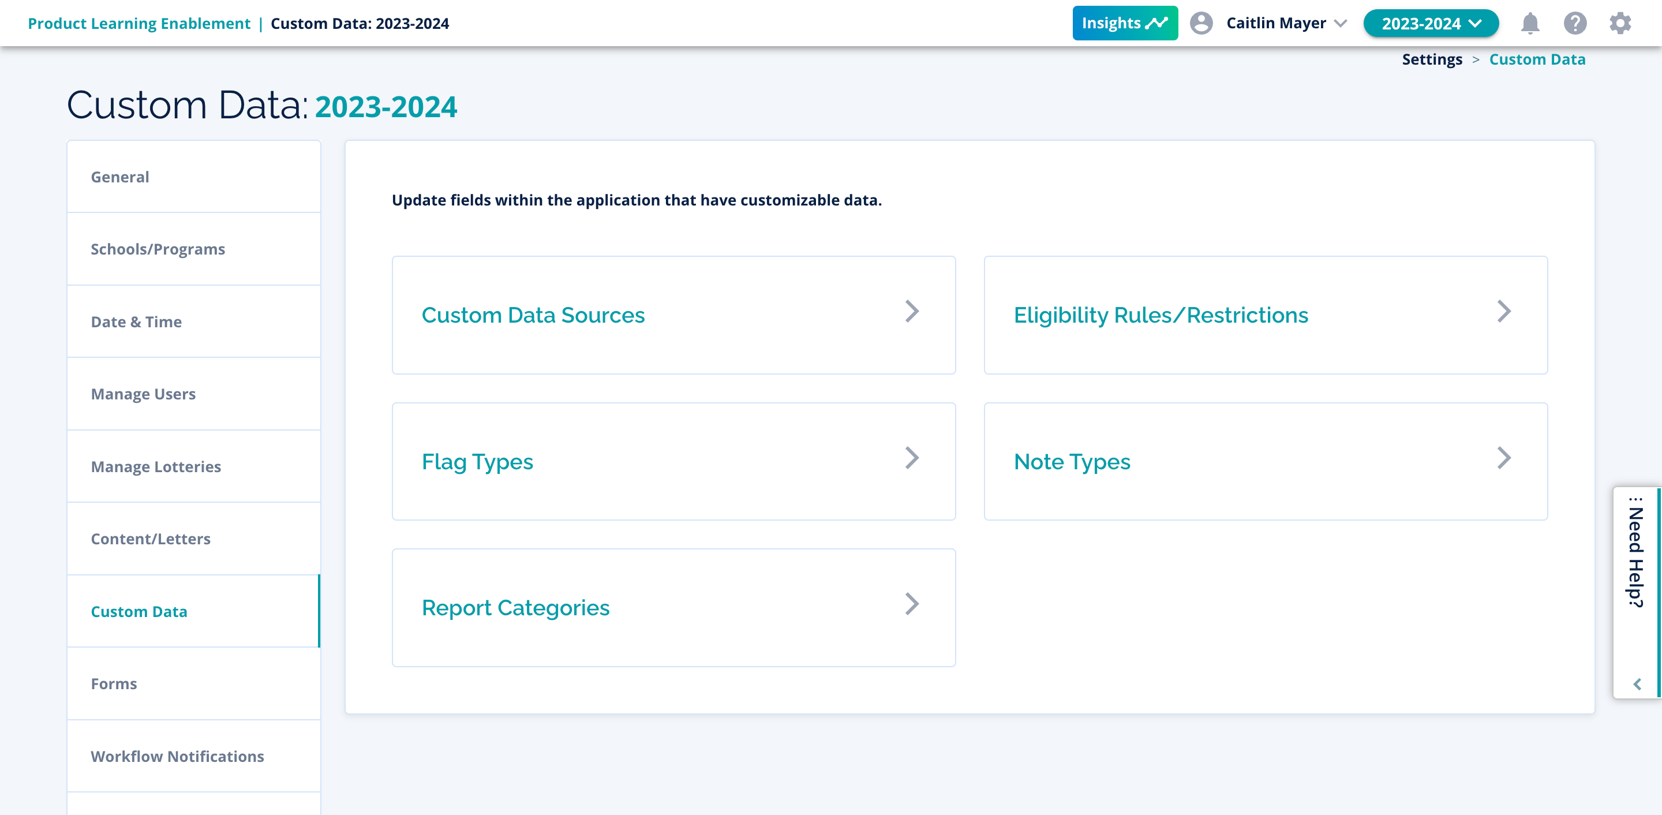
Task: Click the settings gear icon
Action: 1619,24
